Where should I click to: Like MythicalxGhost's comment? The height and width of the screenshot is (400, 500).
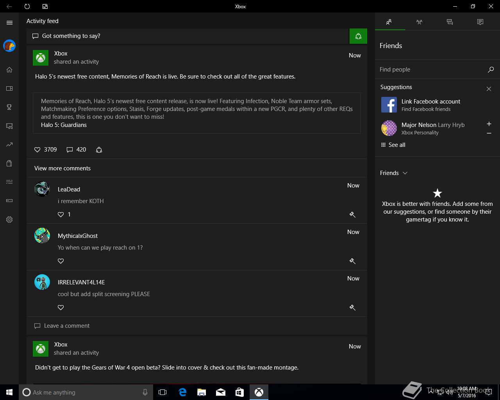click(61, 261)
